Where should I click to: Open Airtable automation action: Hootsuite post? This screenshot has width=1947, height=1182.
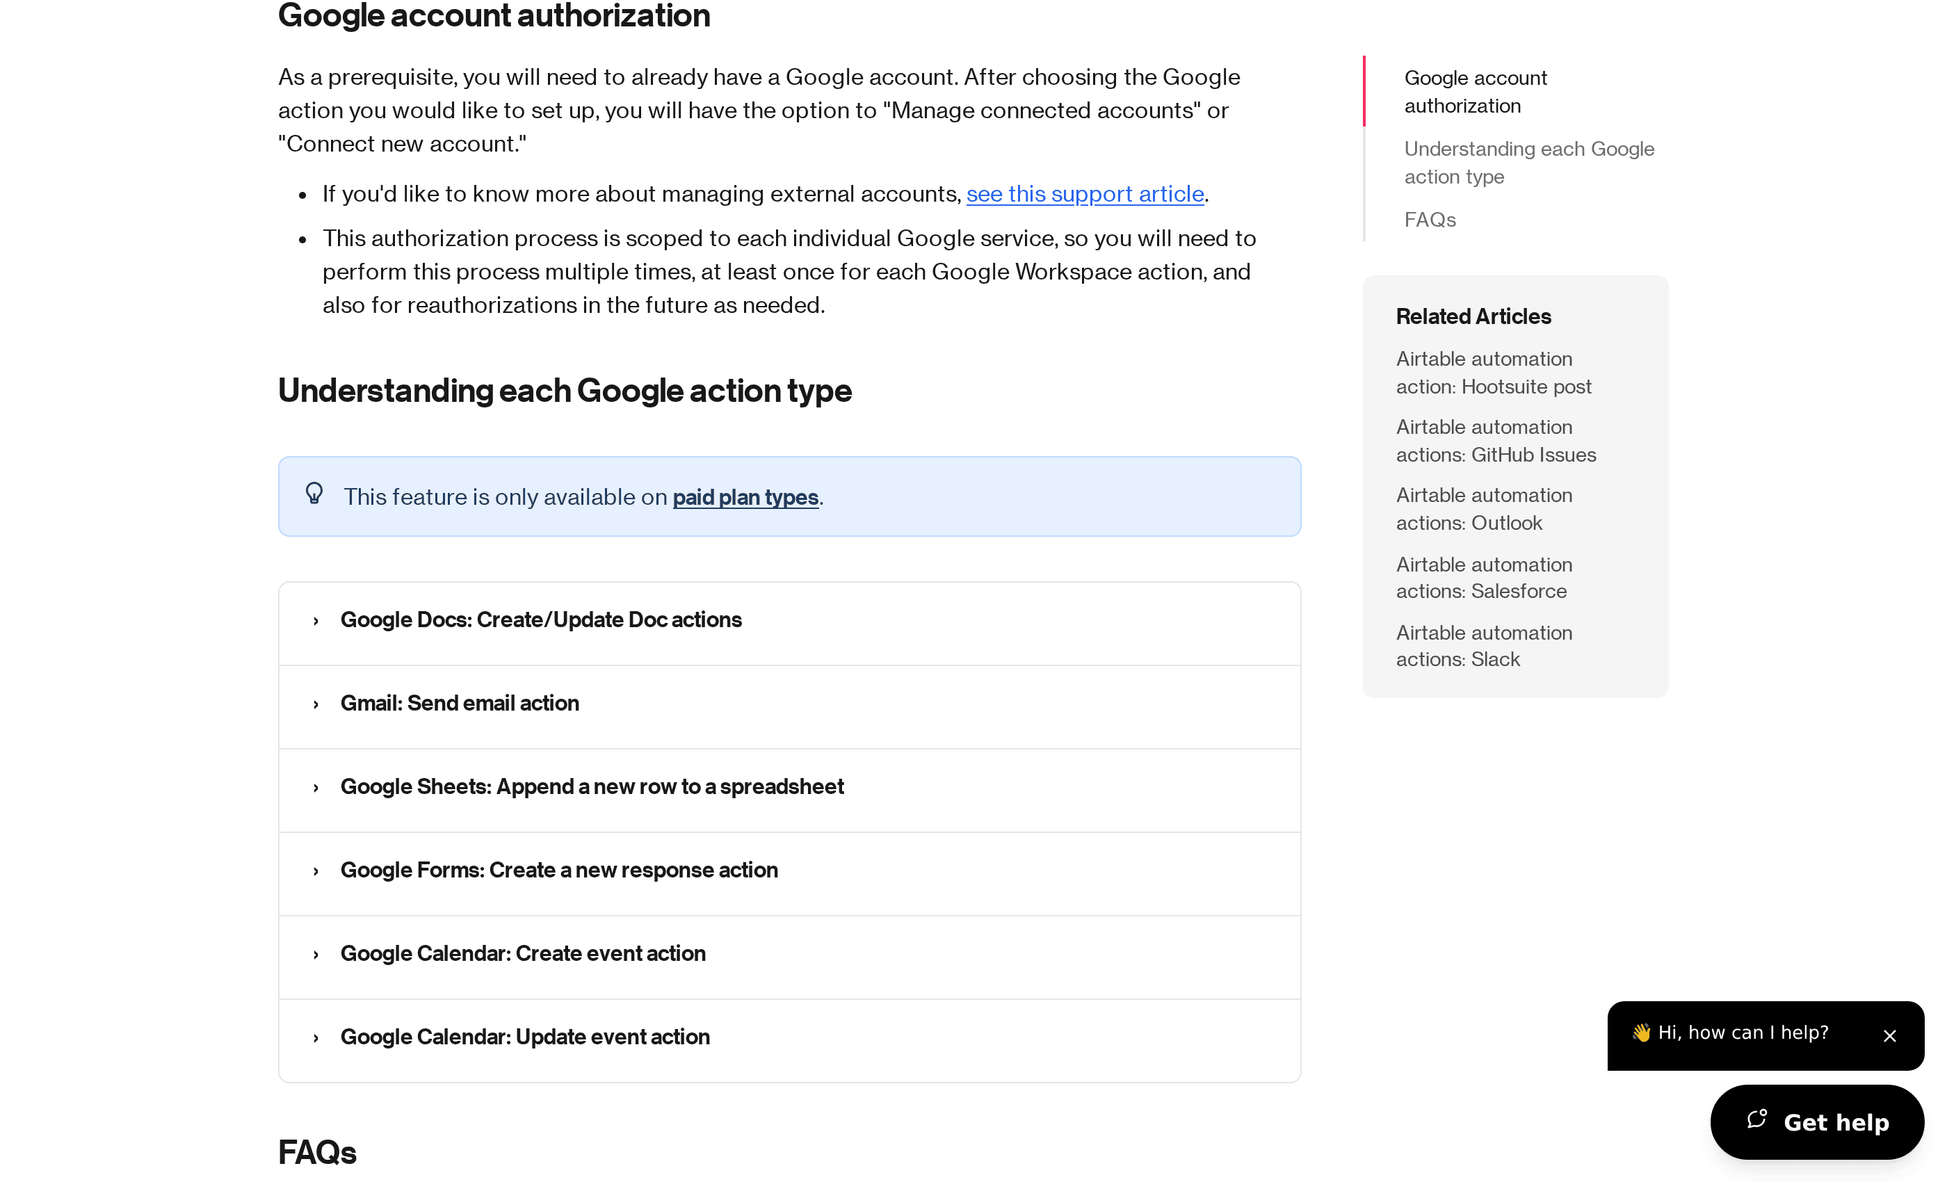[1494, 373]
